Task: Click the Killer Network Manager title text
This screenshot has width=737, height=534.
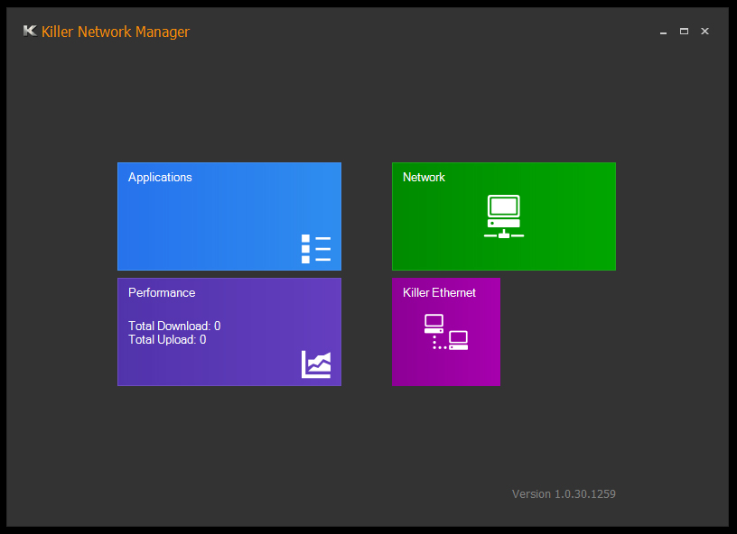Action: pos(116,32)
